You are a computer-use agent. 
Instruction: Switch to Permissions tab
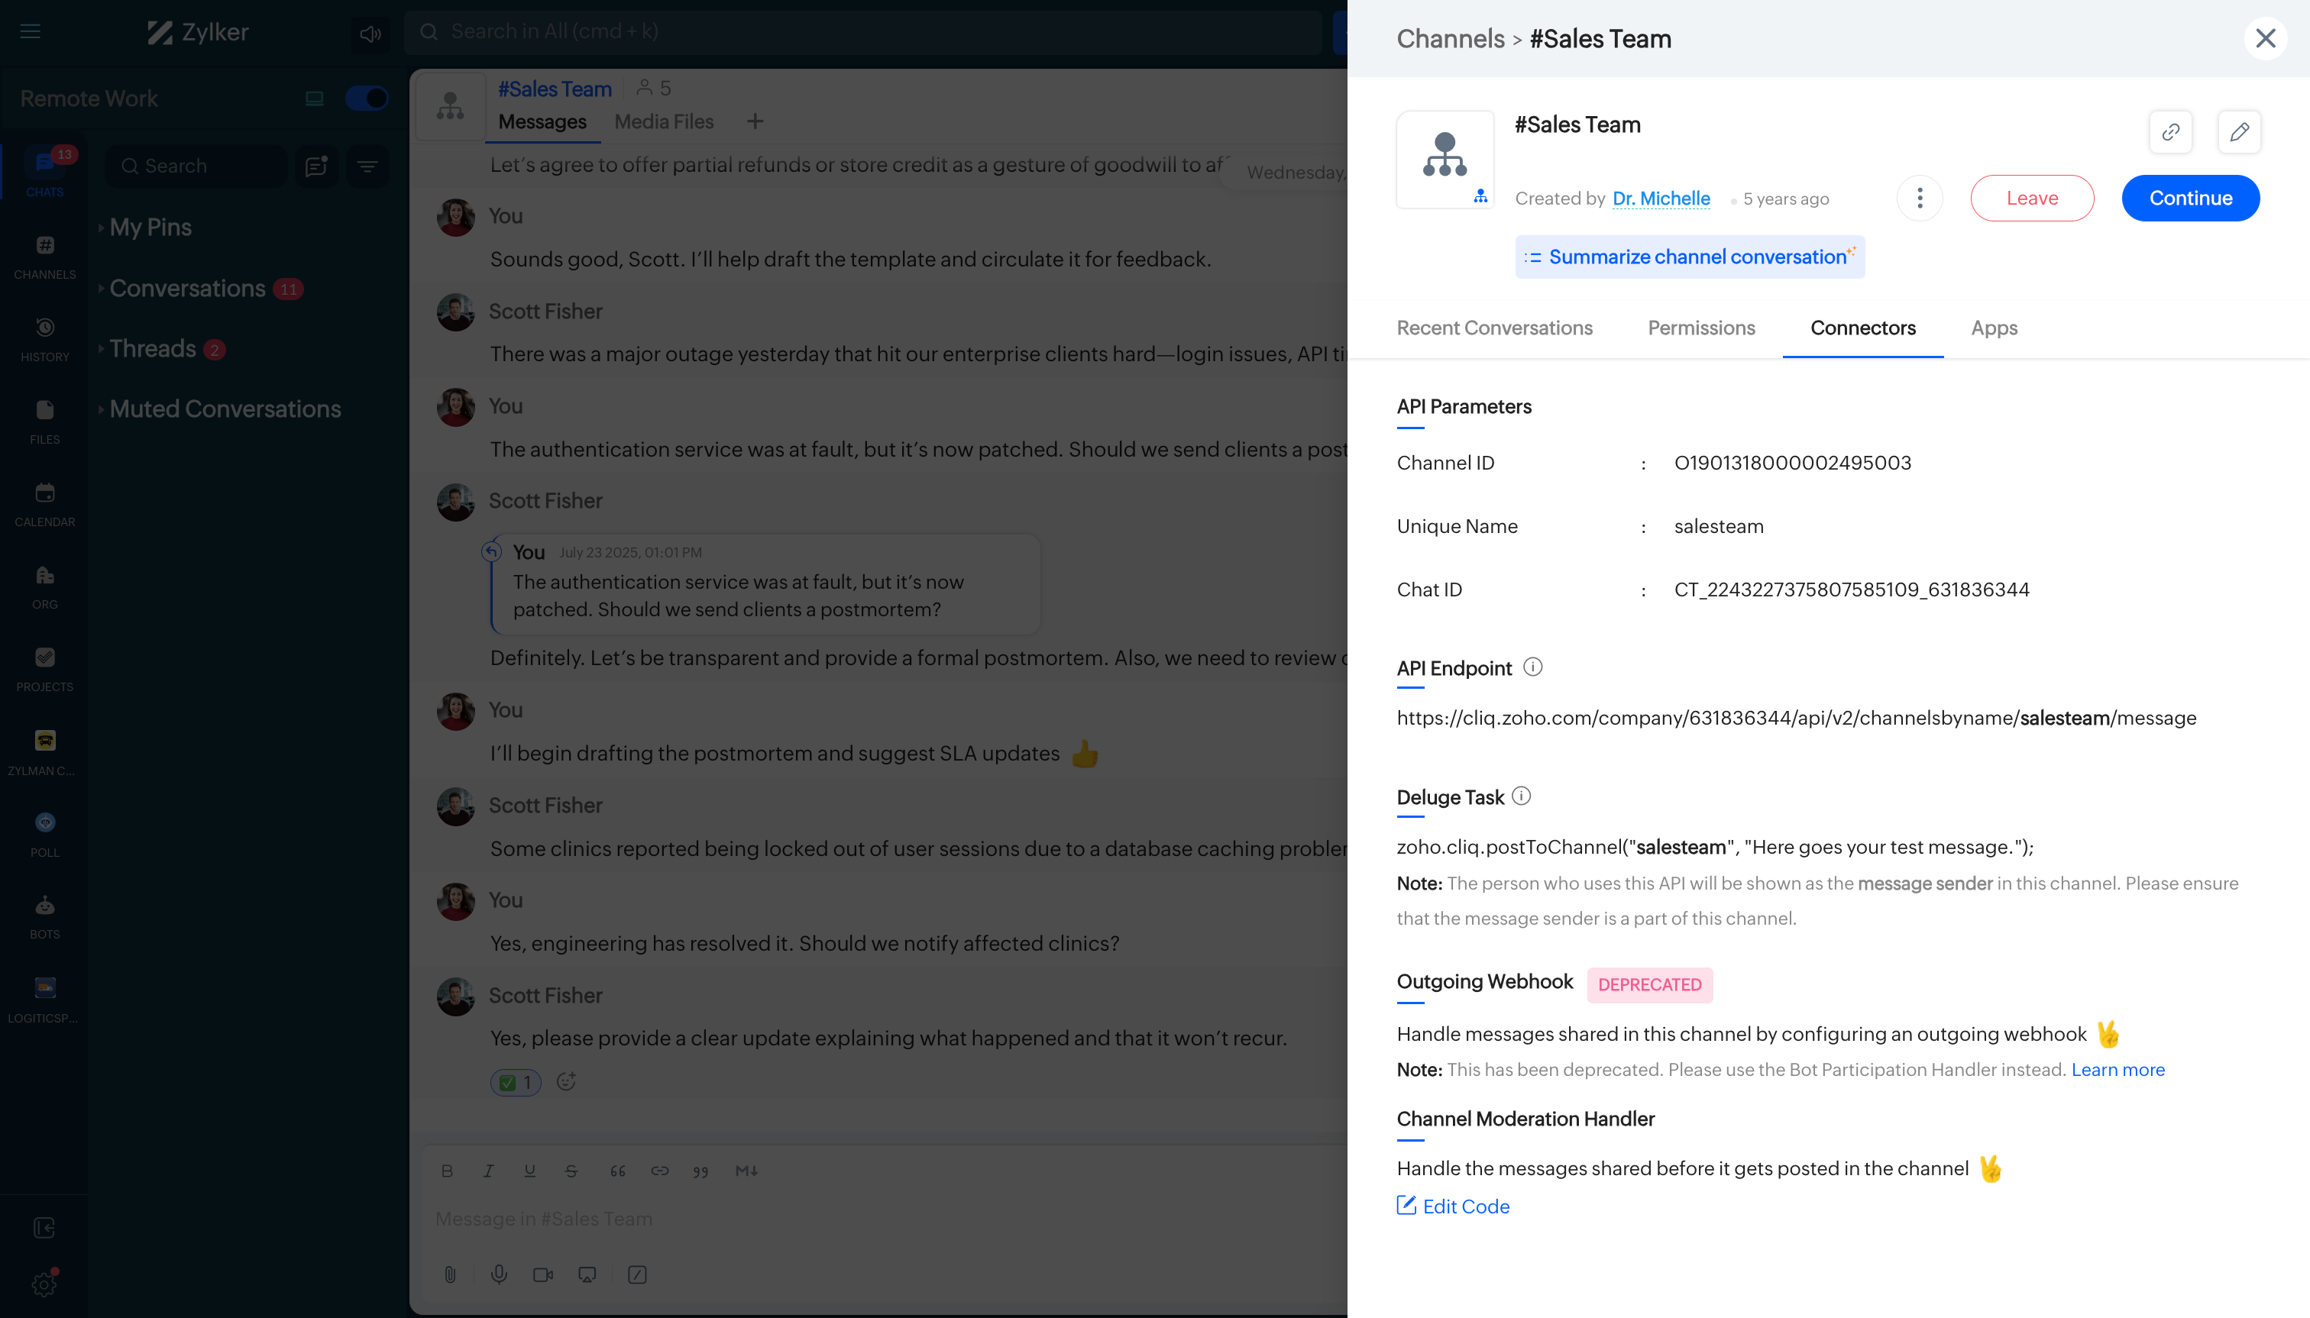click(1700, 328)
